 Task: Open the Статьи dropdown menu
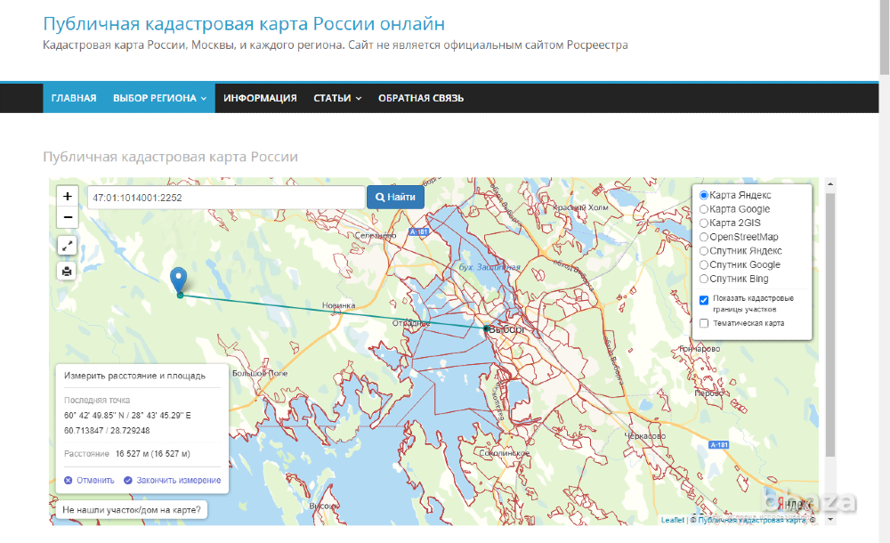pyautogui.click(x=337, y=98)
